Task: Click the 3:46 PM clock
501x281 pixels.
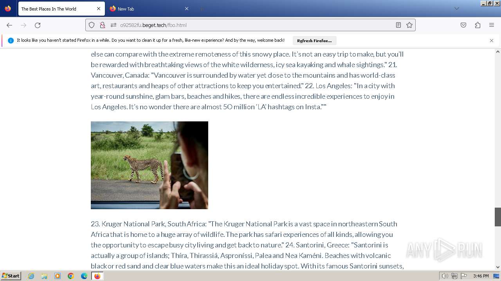Action: (x=481, y=276)
